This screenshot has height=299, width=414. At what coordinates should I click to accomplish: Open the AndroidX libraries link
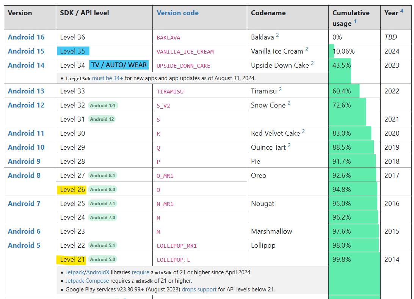point(98,272)
